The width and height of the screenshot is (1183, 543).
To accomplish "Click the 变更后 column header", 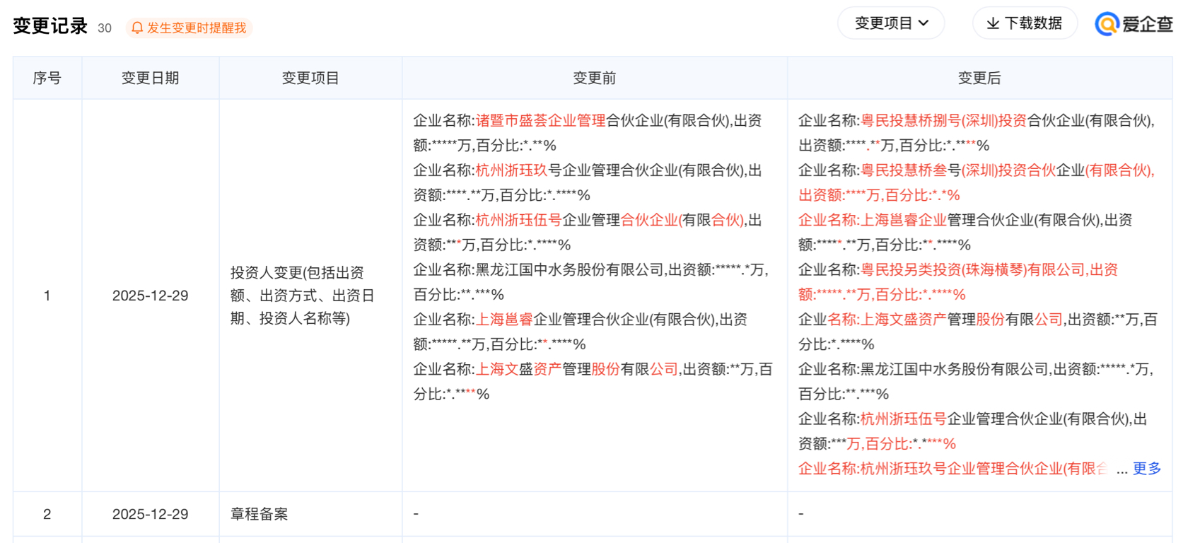I will [979, 78].
